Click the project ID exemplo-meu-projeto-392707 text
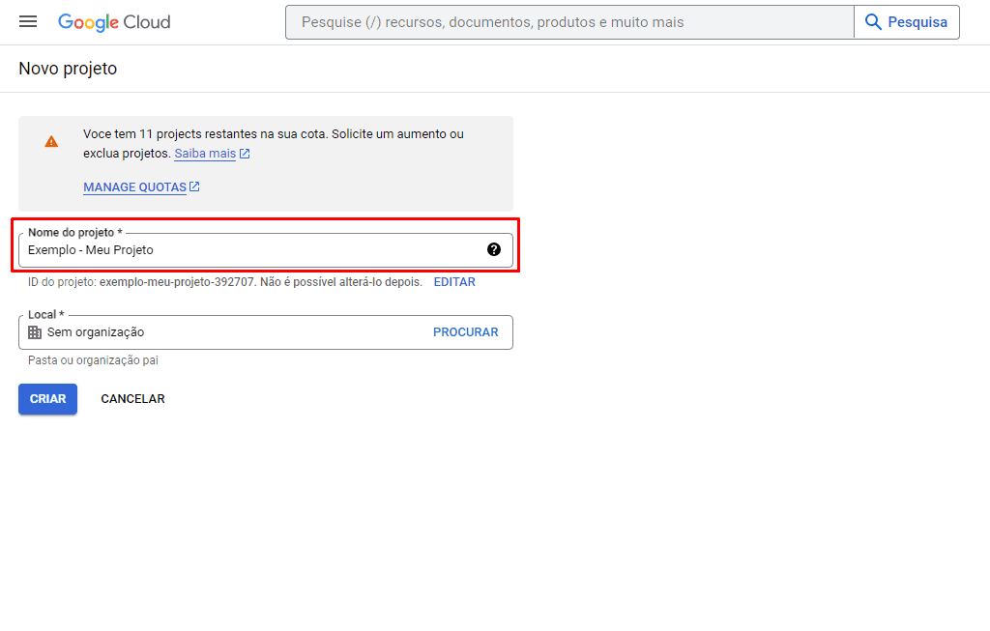Viewport: 990px width, 631px height. [177, 282]
